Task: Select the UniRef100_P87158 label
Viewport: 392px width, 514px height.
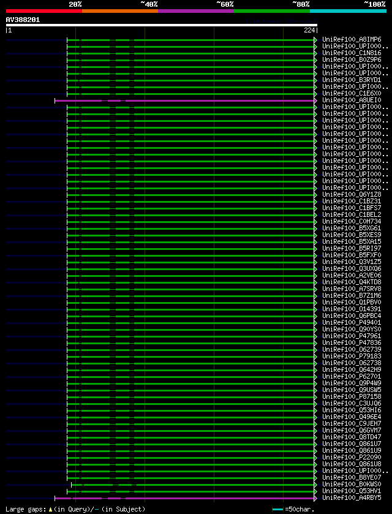Action: point(352,397)
